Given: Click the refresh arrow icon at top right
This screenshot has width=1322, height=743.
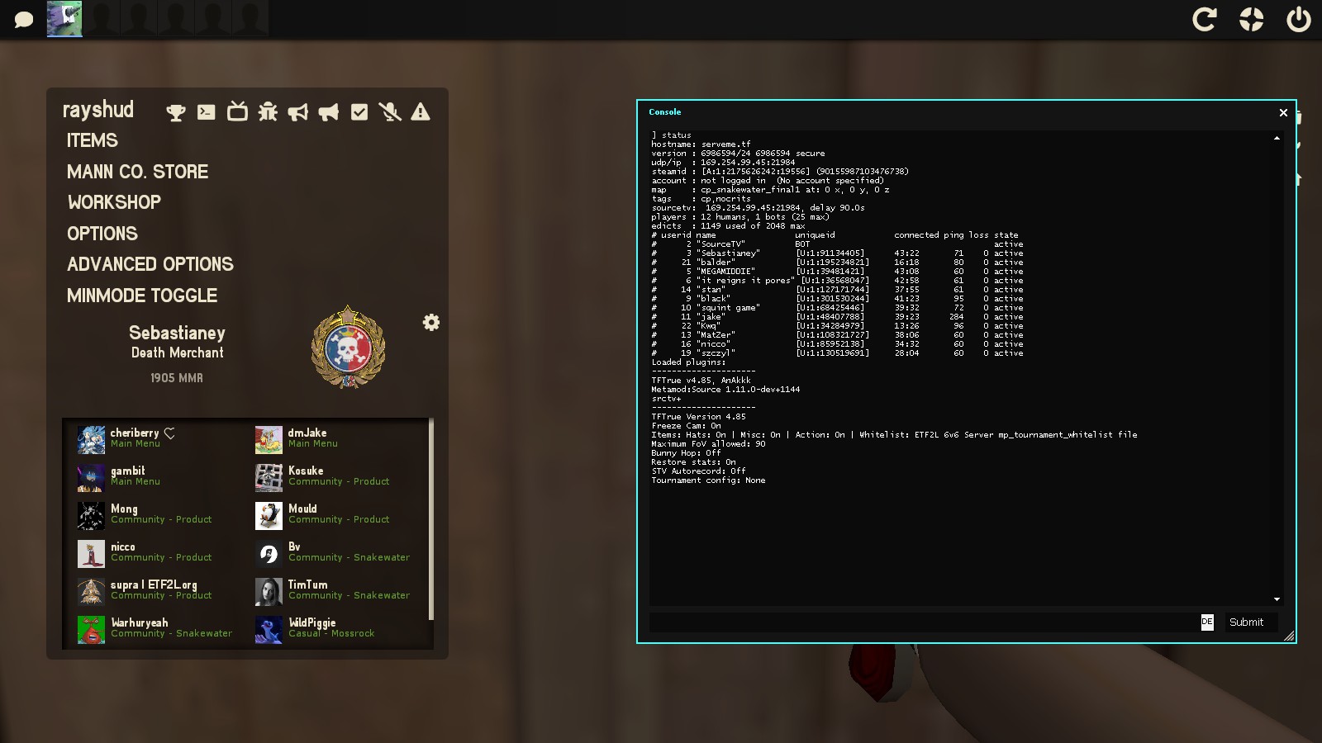Looking at the screenshot, I should pyautogui.click(x=1205, y=19).
